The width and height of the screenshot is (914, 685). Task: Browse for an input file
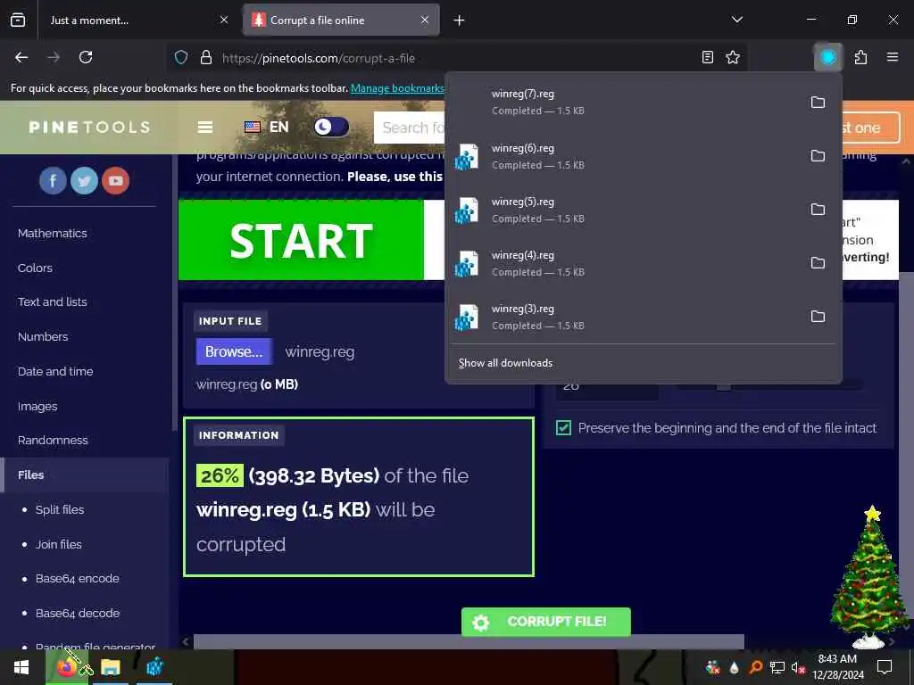[x=234, y=351]
